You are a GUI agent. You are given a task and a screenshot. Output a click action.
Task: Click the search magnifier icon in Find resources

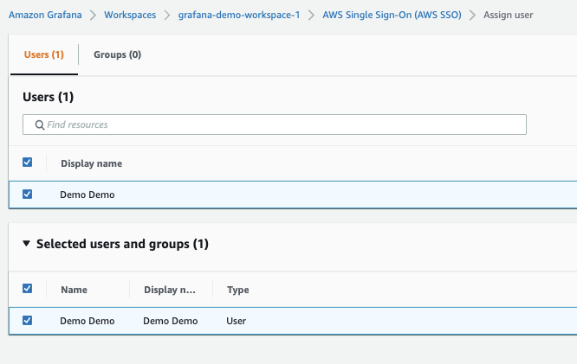(x=39, y=125)
